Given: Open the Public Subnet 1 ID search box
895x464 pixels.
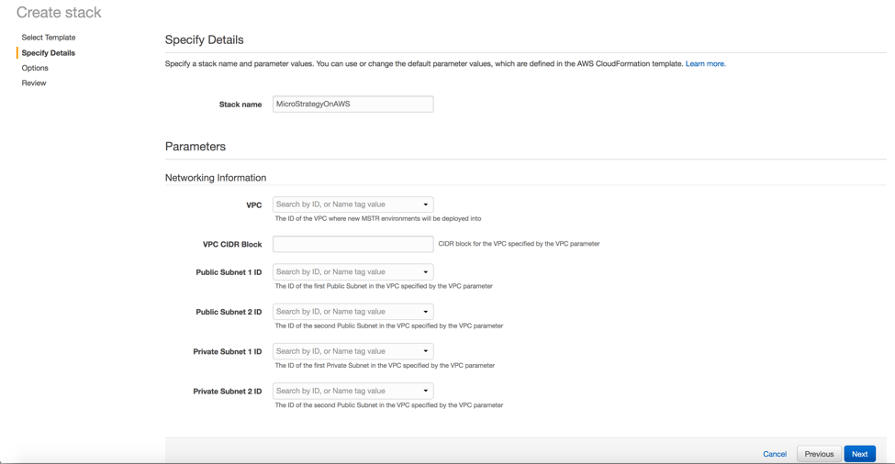Looking at the screenshot, I should tap(346, 272).
